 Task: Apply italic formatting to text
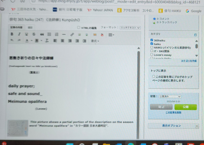pyautogui.click(x=19, y=34)
